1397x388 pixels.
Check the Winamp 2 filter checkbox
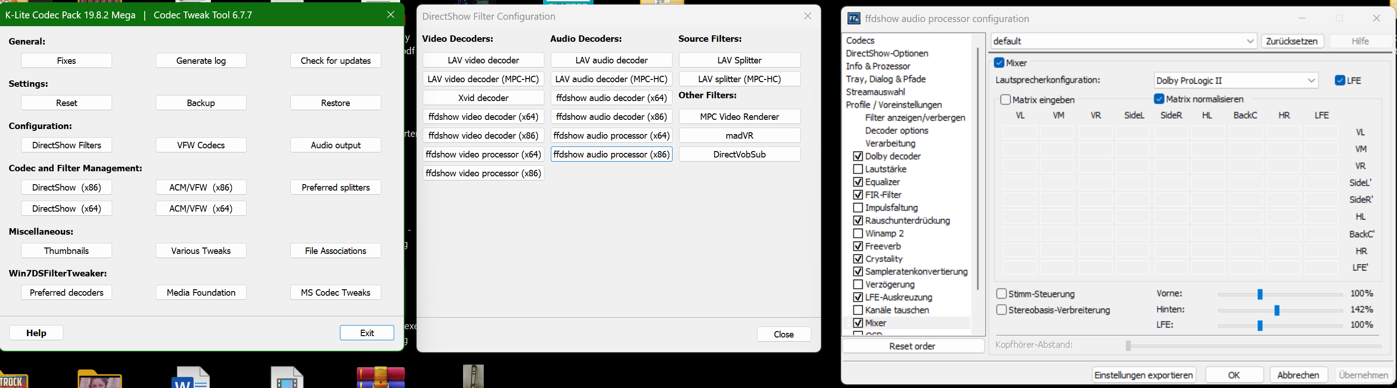[858, 234]
